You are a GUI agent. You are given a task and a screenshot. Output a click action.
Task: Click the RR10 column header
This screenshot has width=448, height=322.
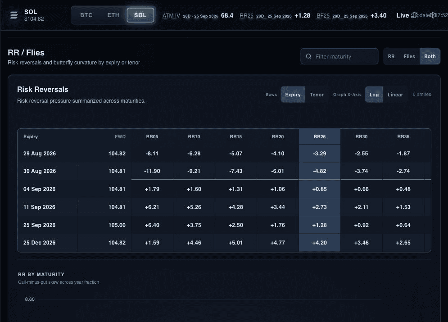[x=194, y=136]
